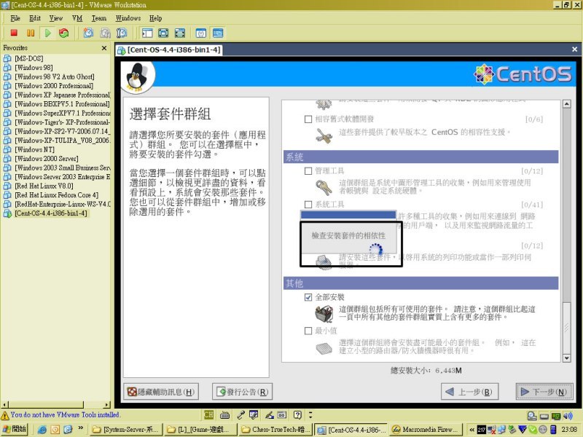Click the VMware Tools warning icon
583x437 pixels.
click(5, 415)
